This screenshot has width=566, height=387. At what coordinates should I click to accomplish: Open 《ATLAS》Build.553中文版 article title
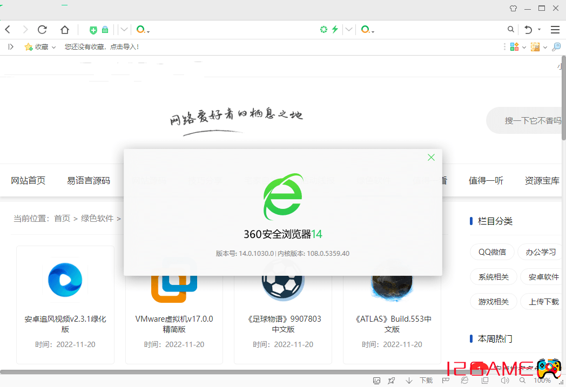tap(392, 324)
